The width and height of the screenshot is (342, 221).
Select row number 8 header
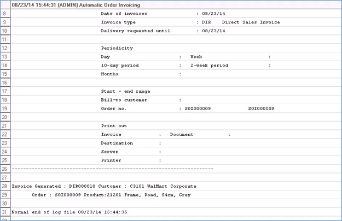click(5, 14)
